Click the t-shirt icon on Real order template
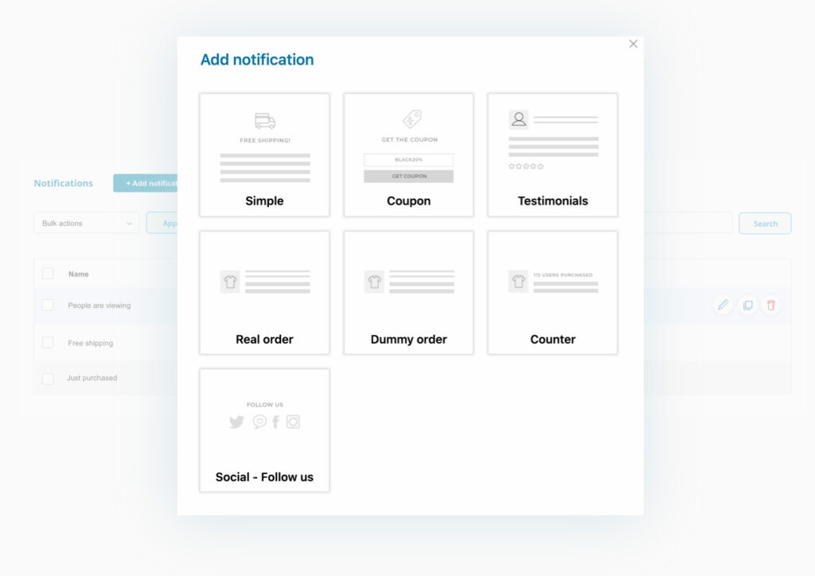This screenshot has height=576, width=815. click(230, 282)
